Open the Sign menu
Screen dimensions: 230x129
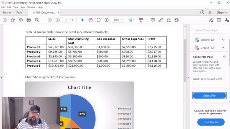pyautogui.click(x=23, y=7)
